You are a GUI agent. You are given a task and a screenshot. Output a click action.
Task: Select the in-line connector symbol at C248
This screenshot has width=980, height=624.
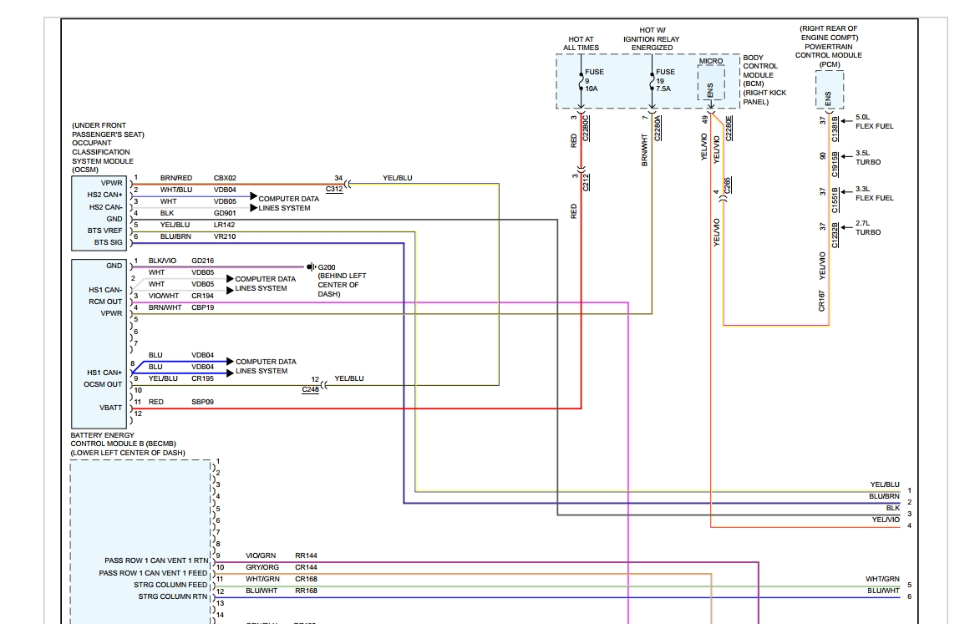pos(322,385)
